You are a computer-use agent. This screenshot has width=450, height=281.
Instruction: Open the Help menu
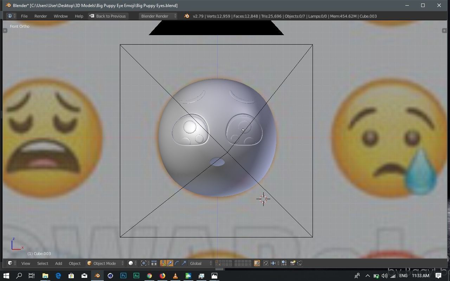pyautogui.click(x=79, y=16)
